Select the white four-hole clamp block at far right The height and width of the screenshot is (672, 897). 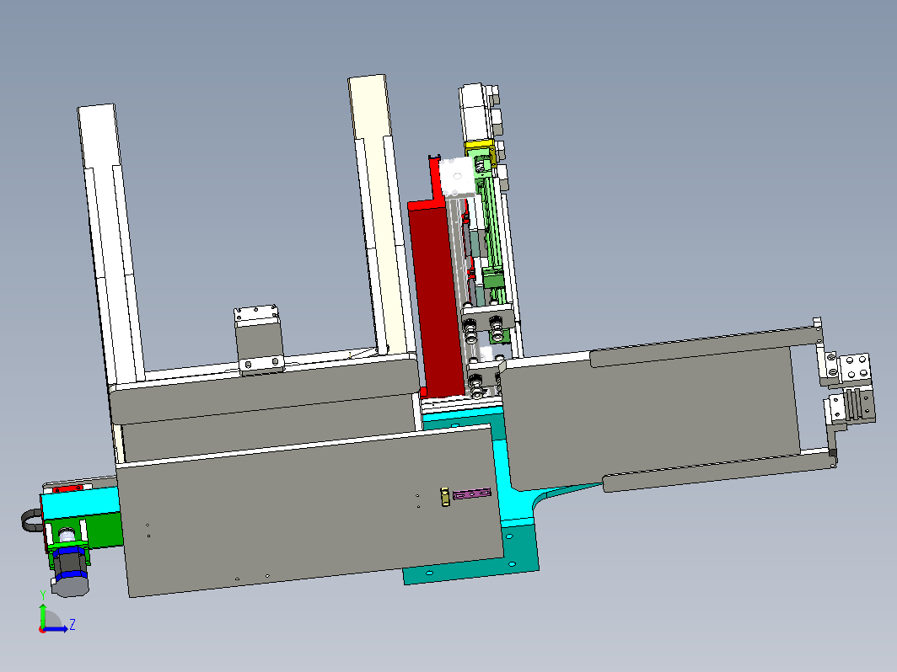coord(856,367)
